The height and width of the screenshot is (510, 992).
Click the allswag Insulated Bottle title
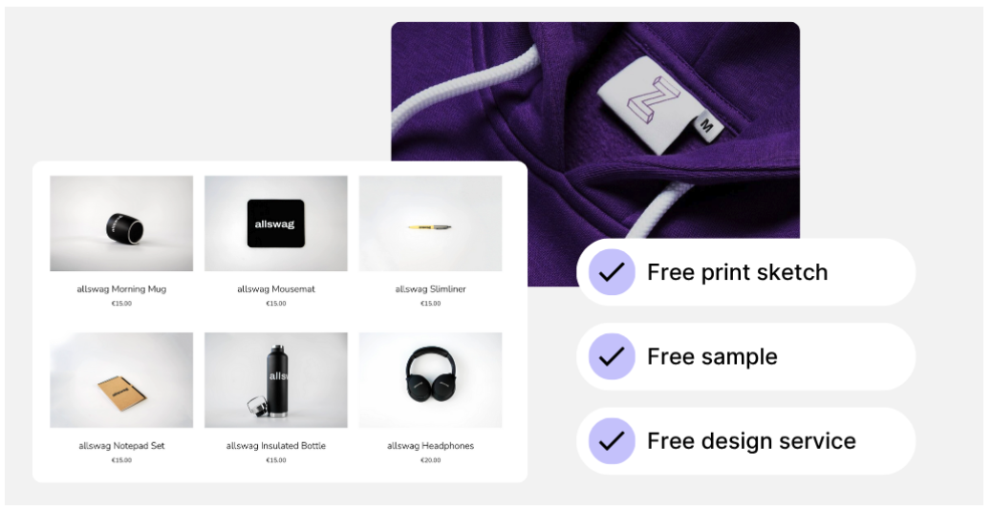pos(276,446)
